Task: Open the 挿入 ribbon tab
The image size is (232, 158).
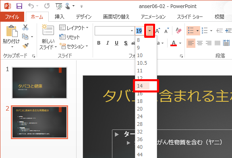Action: pos(60,17)
